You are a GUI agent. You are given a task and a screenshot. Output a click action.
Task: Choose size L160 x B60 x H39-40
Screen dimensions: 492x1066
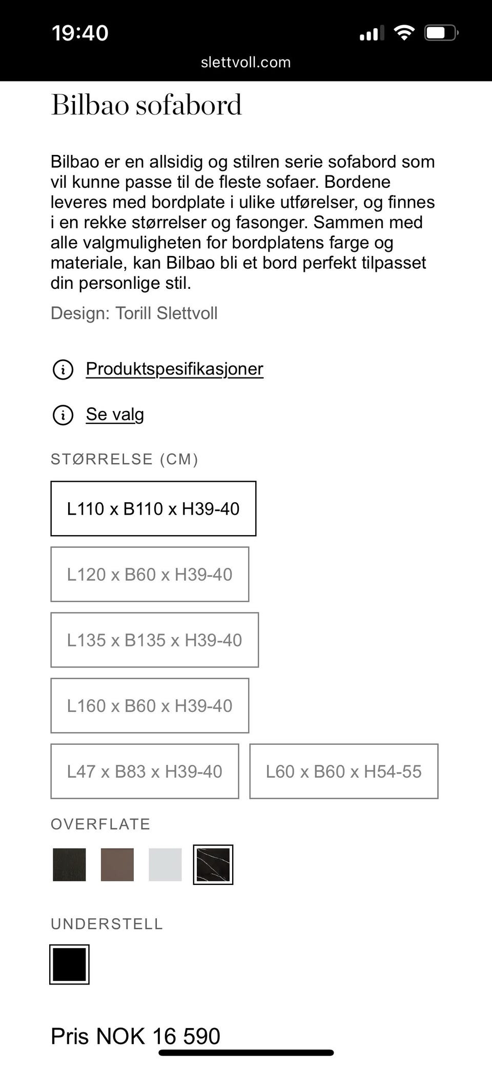[x=150, y=706]
